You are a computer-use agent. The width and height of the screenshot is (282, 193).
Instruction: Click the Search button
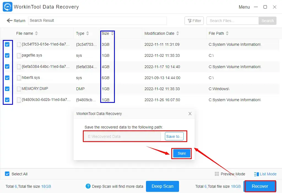click(x=267, y=21)
